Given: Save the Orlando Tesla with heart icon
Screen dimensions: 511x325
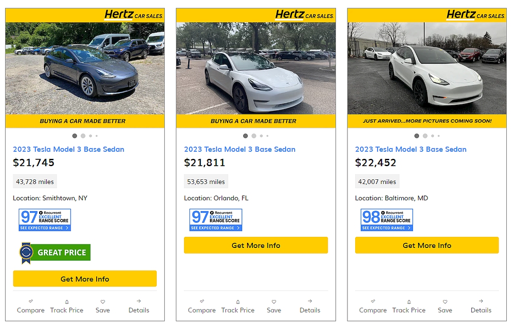Looking at the screenshot, I should 274,302.
